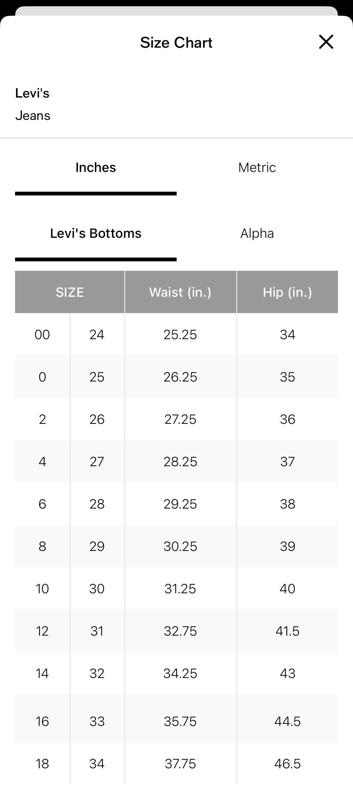
Task: Close the Size Chart sheet
Action: 326,42
